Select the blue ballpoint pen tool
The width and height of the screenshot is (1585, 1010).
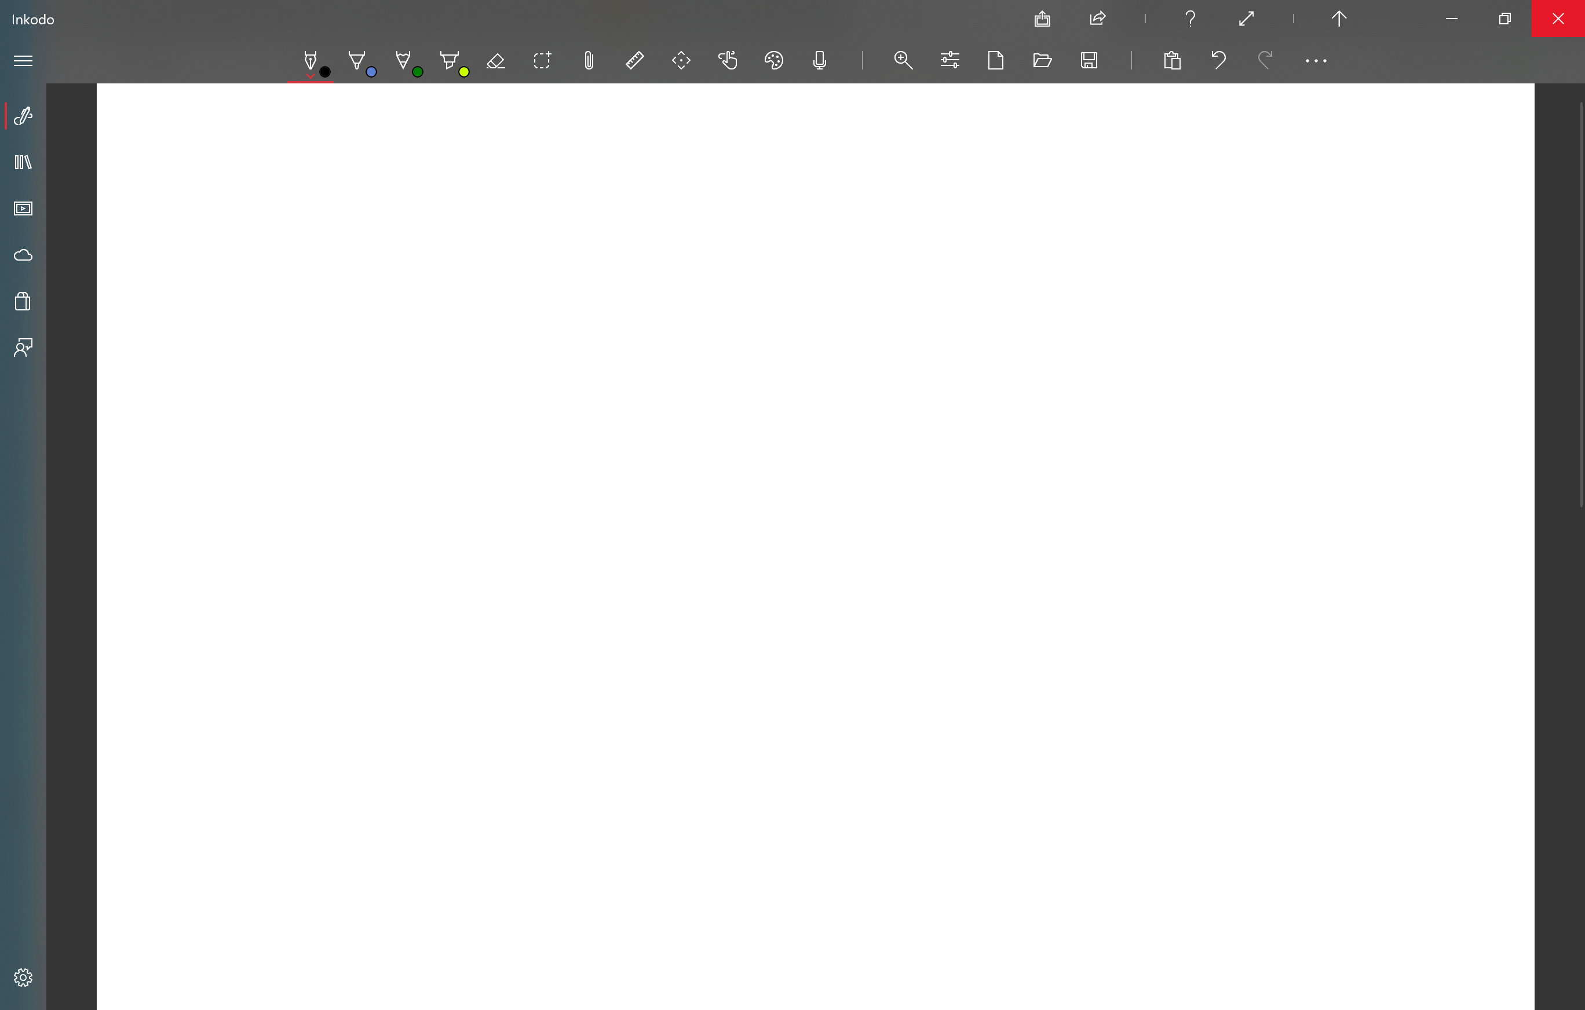pos(357,61)
